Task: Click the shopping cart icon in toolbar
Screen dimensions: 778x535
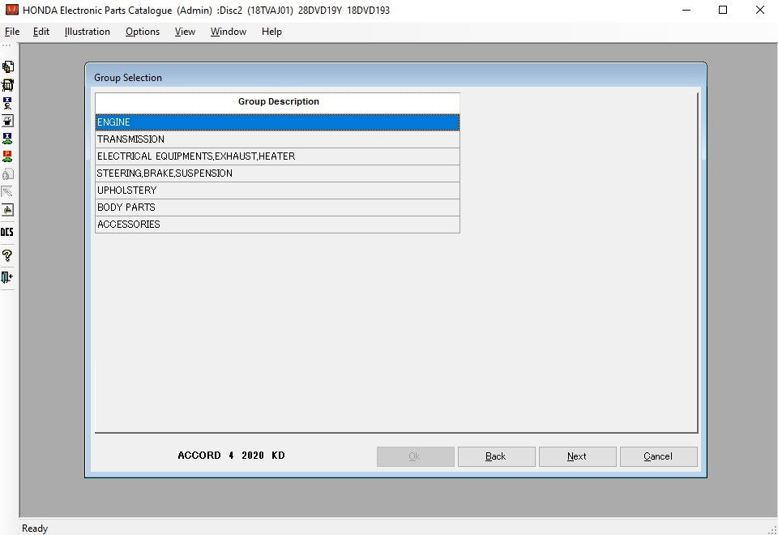Action: (7, 84)
